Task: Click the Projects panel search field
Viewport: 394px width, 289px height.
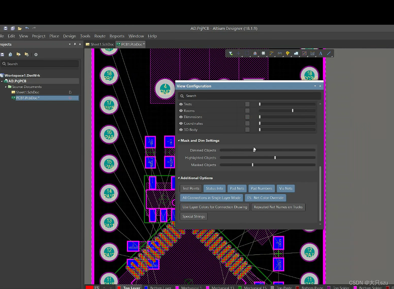Action: coord(39,64)
